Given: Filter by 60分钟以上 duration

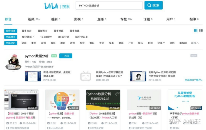Looking at the screenshot, I should click(x=81, y=37).
